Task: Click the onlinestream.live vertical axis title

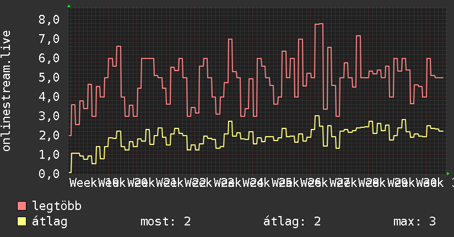Action: click(6, 91)
